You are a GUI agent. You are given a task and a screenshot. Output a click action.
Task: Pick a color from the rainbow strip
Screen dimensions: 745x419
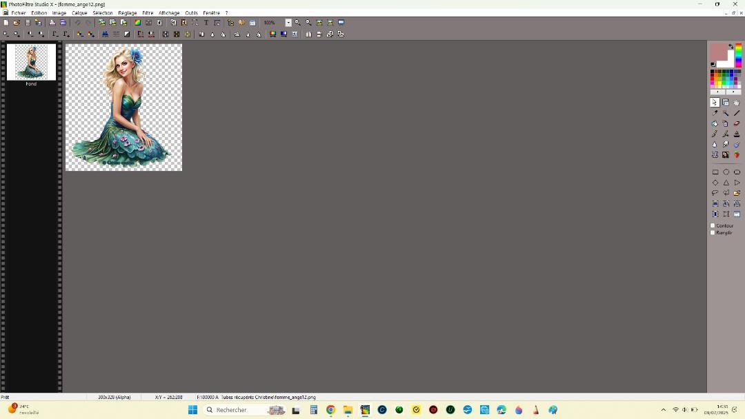(738, 56)
